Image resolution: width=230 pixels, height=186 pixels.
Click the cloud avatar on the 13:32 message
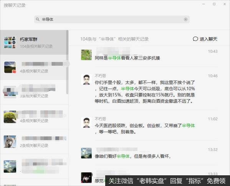click(x=86, y=153)
